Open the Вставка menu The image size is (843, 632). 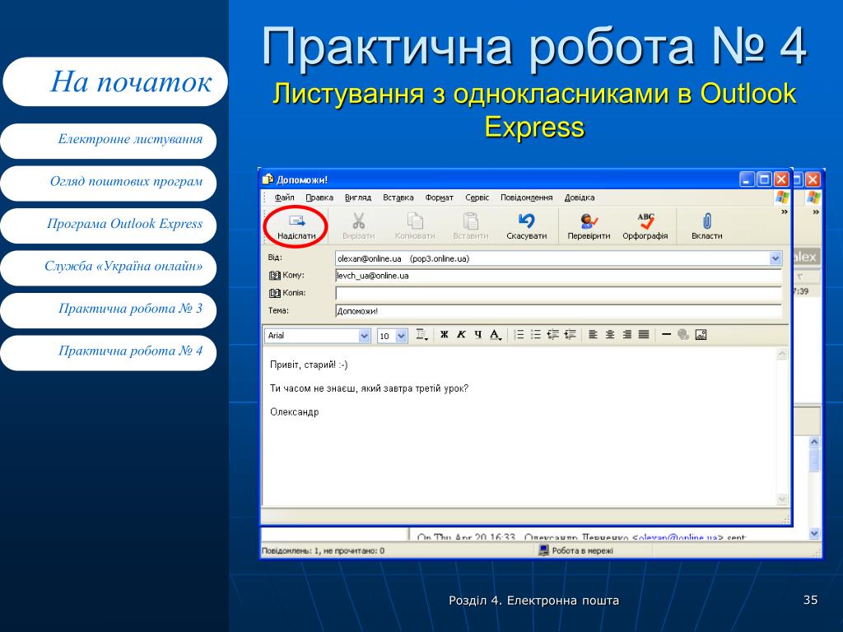[x=398, y=197]
